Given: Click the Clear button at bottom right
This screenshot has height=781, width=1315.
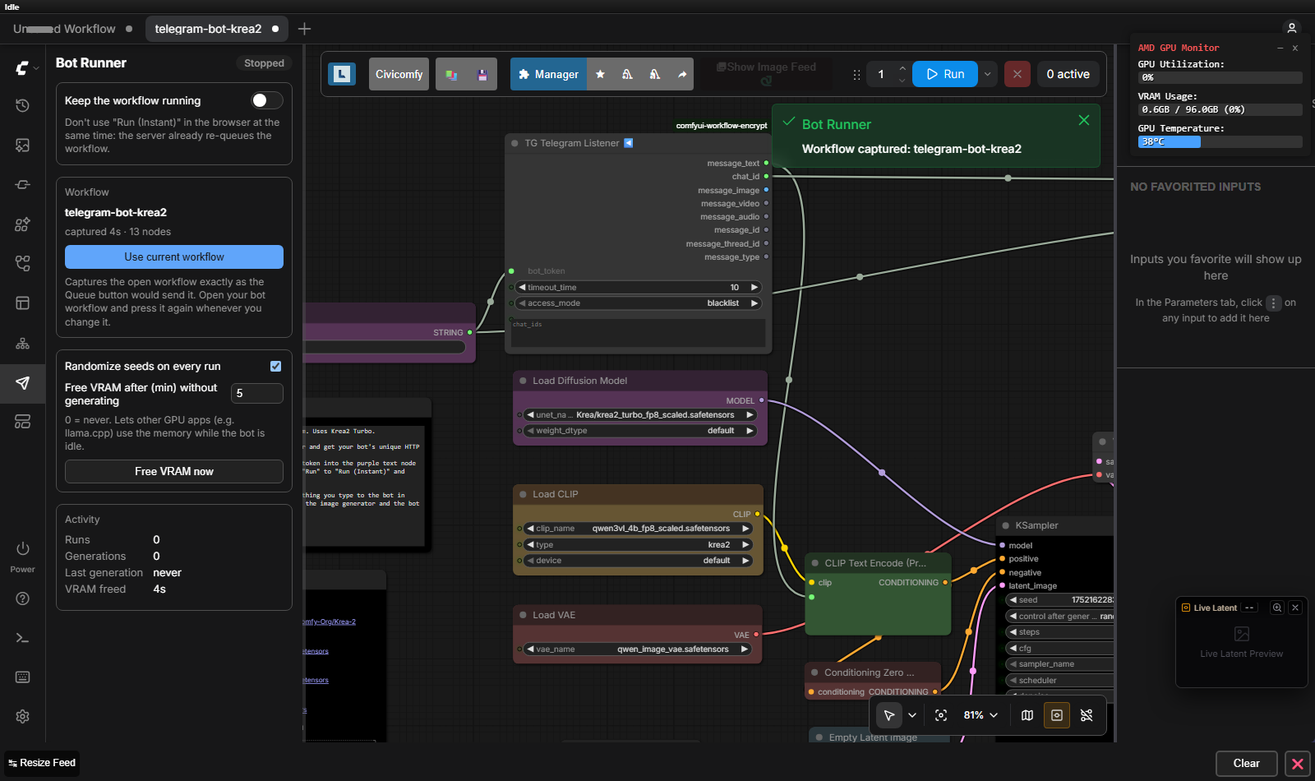Looking at the screenshot, I should point(1246,763).
